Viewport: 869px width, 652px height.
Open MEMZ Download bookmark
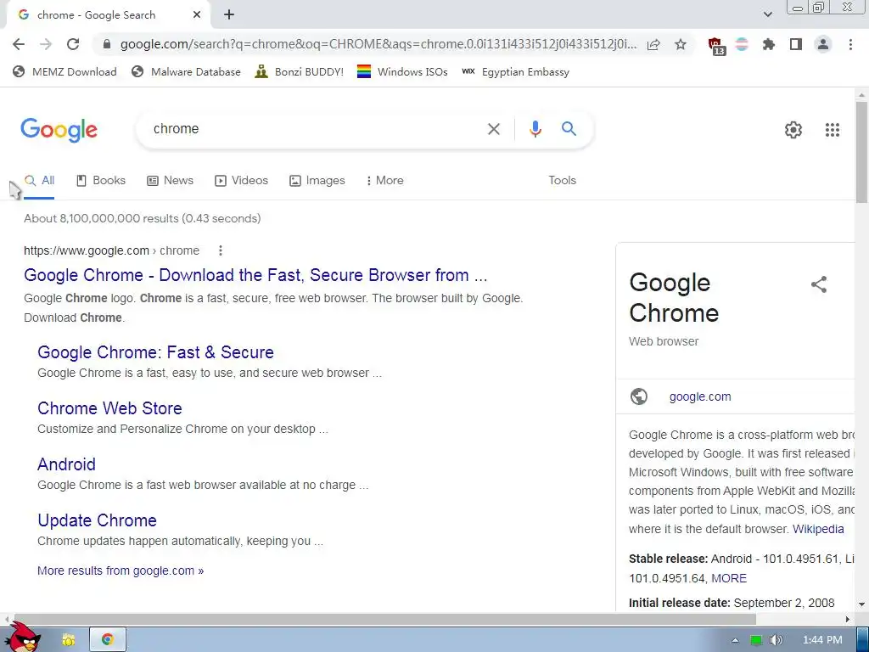coord(64,71)
